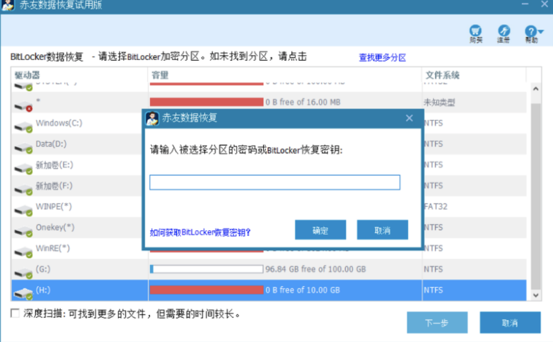Click the Windows(C:) row label
This screenshot has height=342, width=553.
pos(59,123)
